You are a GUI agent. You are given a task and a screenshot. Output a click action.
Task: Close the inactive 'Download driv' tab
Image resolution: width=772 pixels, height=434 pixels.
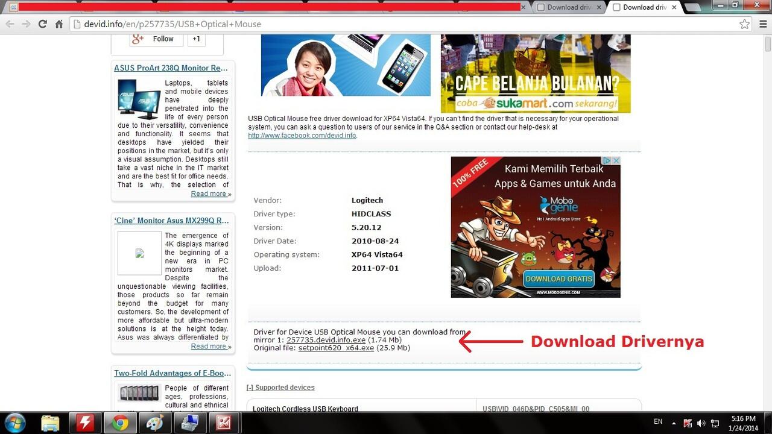599,7
